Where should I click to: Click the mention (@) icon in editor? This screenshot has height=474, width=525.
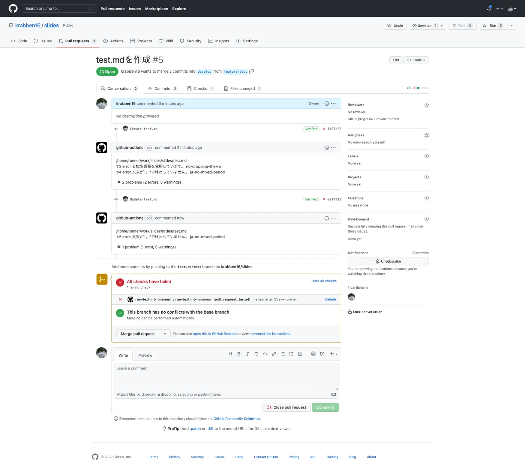point(313,354)
